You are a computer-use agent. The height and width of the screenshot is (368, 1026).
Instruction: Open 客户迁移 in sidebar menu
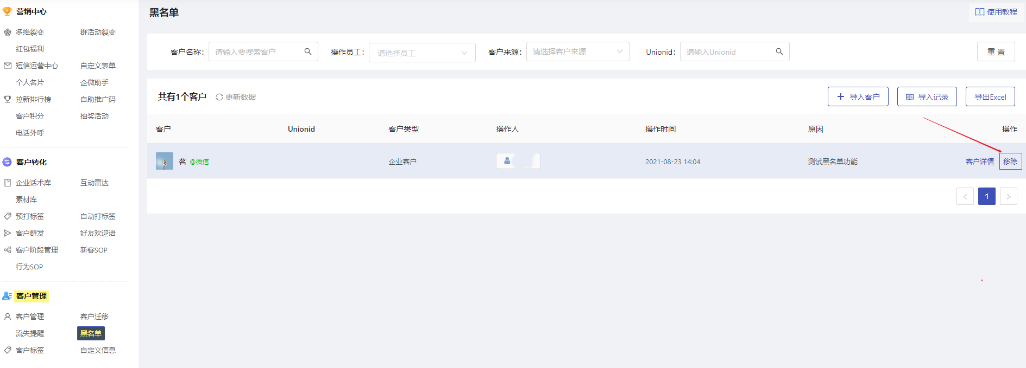pyautogui.click(x=95, y=317)
